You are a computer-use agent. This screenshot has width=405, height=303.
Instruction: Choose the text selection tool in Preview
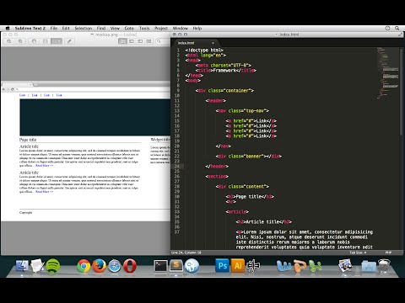click(45, 41)
